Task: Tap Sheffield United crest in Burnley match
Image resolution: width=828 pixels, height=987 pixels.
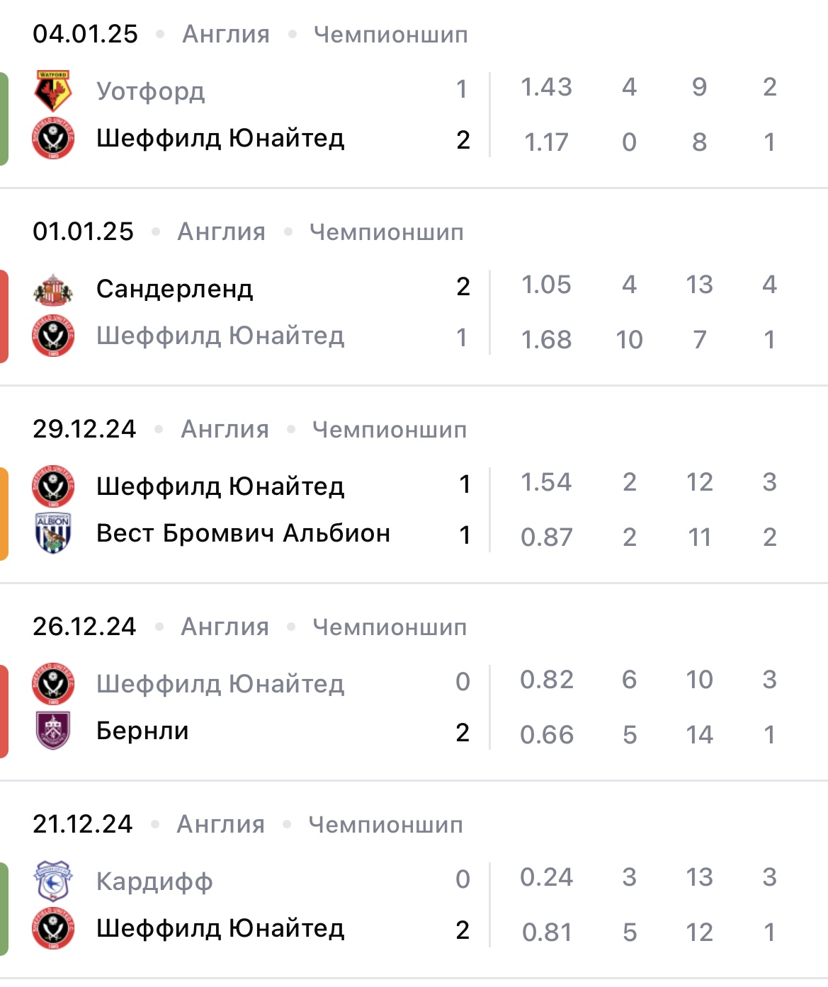Action: (53, 684)
